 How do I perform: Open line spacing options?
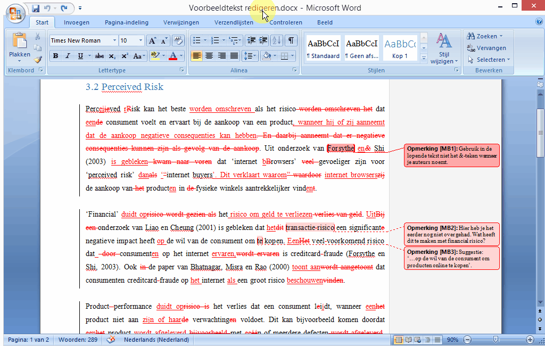coord(250,56)
